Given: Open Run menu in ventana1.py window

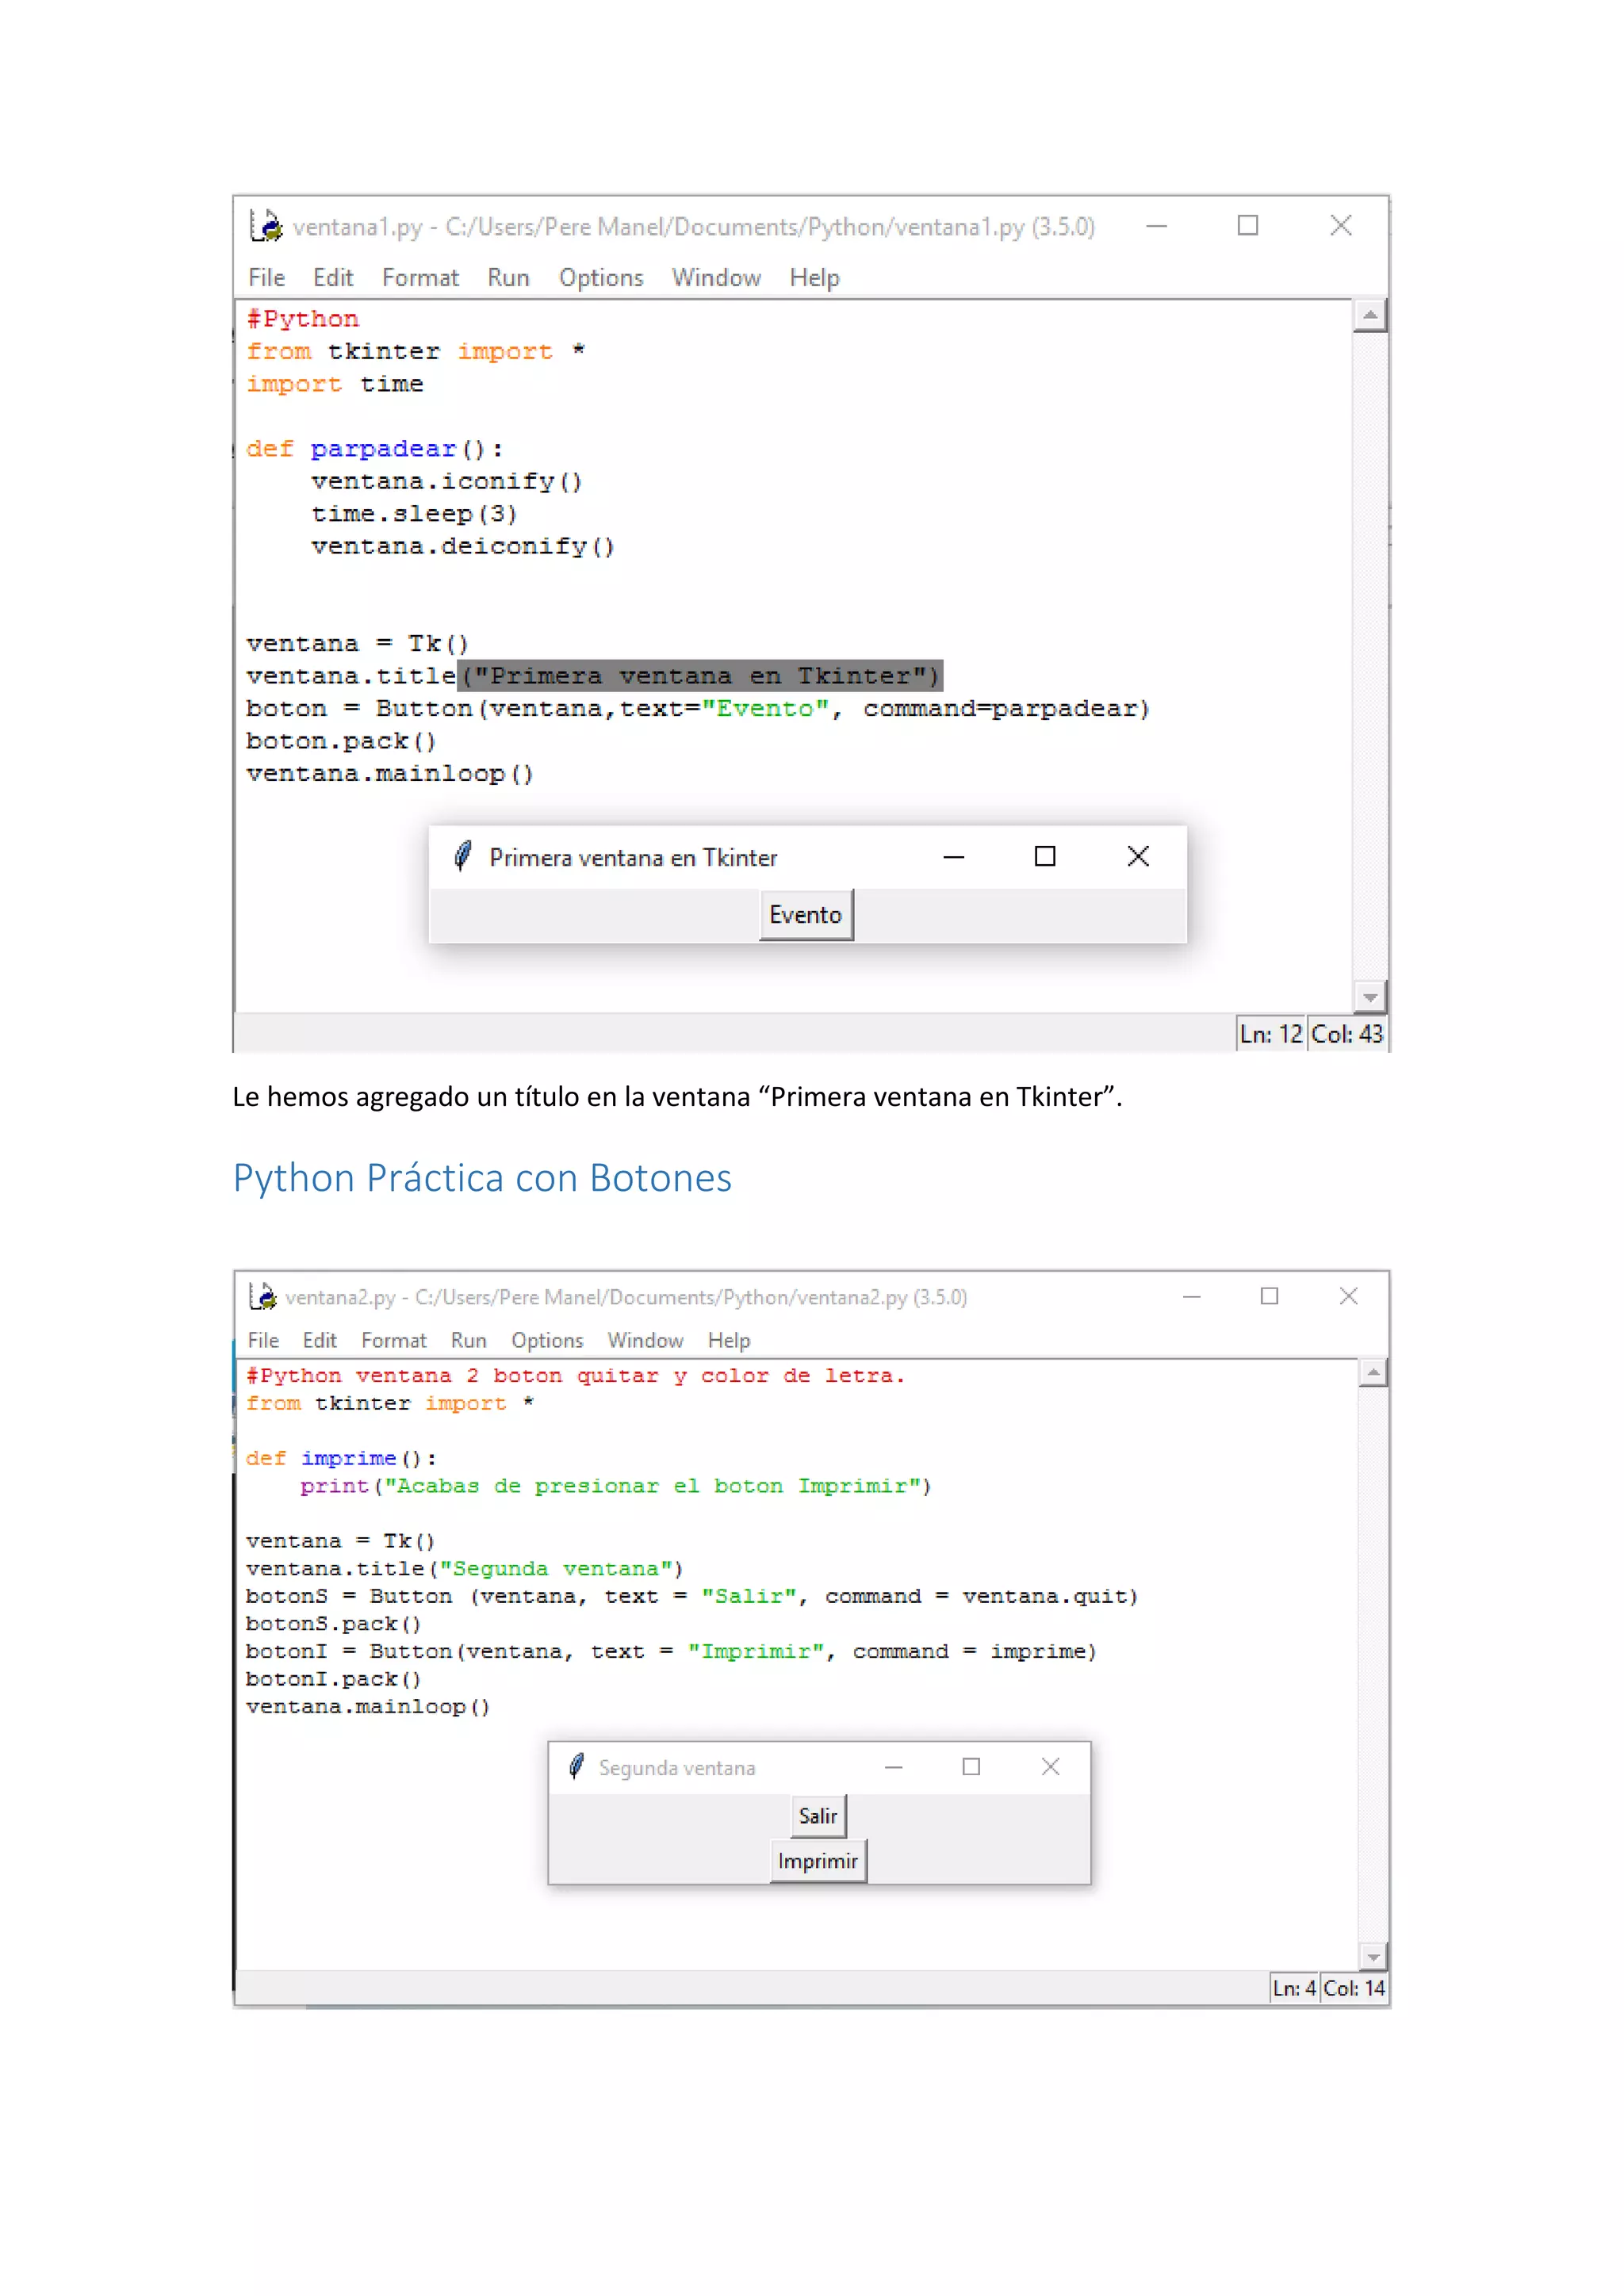Looking at the screenshot, I should (x=508, y=278).
